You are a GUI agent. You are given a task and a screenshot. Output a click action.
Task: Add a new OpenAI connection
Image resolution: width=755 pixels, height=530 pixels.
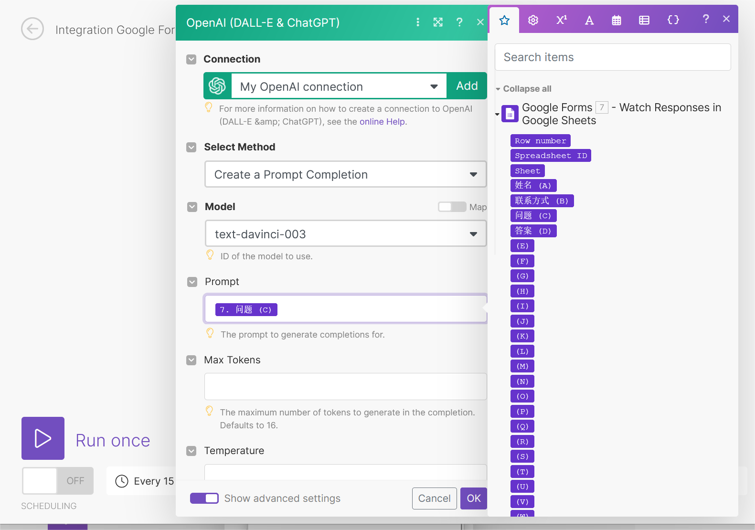coord(467,86)
